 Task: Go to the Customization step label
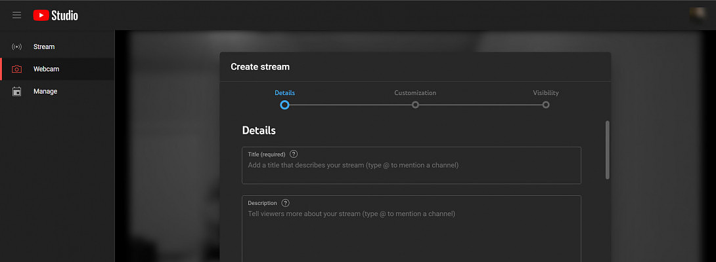pyautogui.click(x=415, y=93)
